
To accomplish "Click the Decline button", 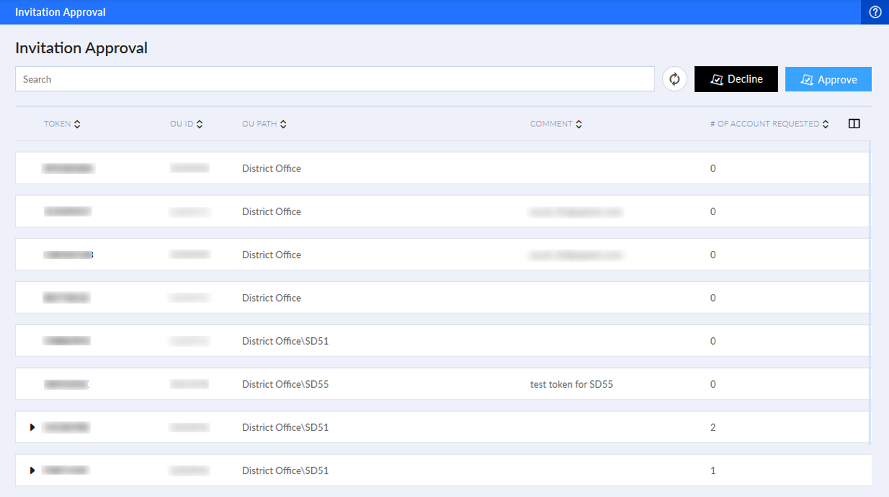I will pyautogui.click(x=736, y=79).
